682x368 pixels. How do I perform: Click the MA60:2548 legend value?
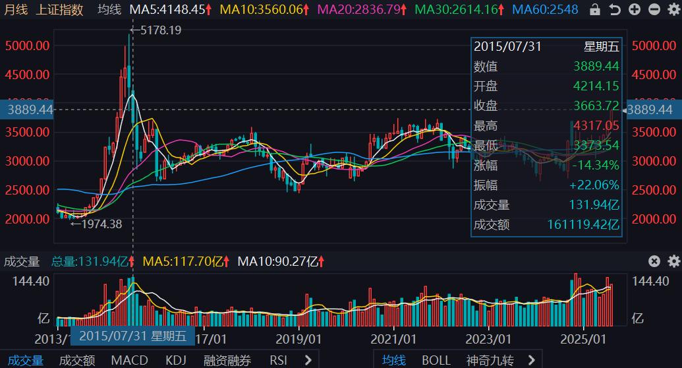(x=546, y=10)
